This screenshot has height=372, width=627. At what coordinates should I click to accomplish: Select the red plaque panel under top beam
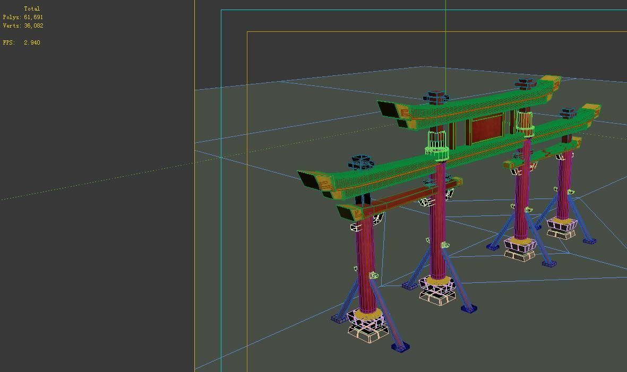point(487,128)
